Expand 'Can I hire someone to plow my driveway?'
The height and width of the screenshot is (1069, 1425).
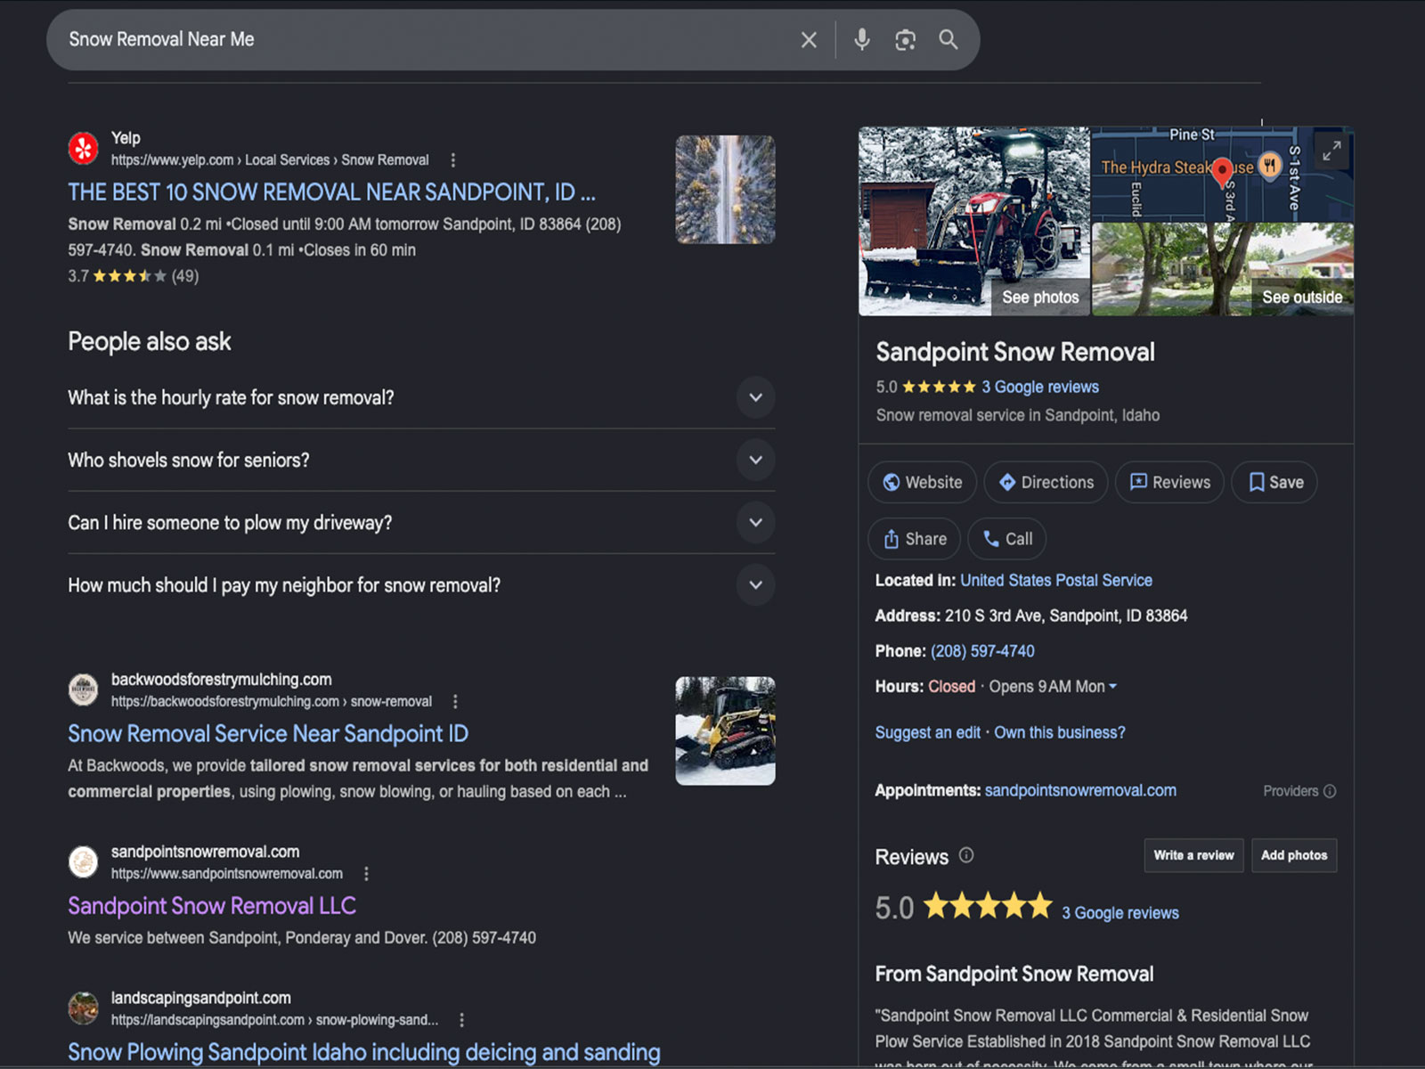(421, 522)
